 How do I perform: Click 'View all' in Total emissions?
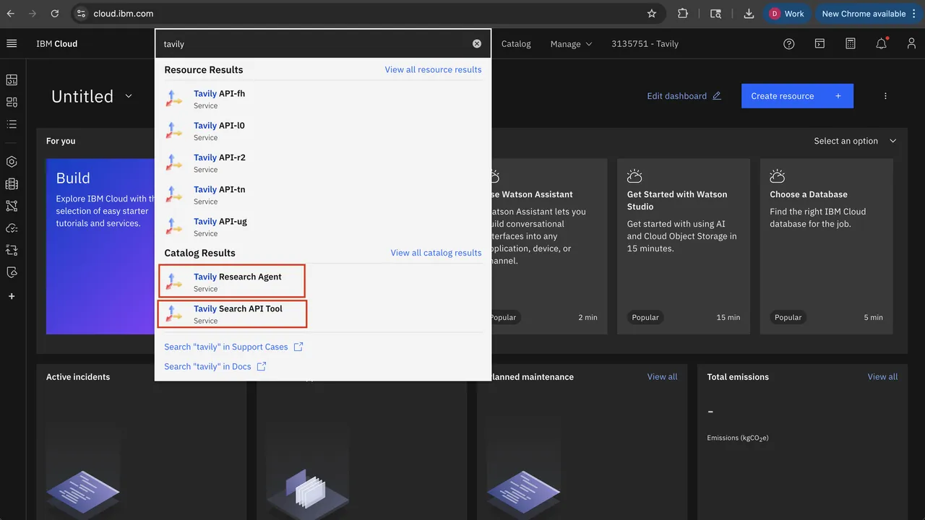(882, 376)
